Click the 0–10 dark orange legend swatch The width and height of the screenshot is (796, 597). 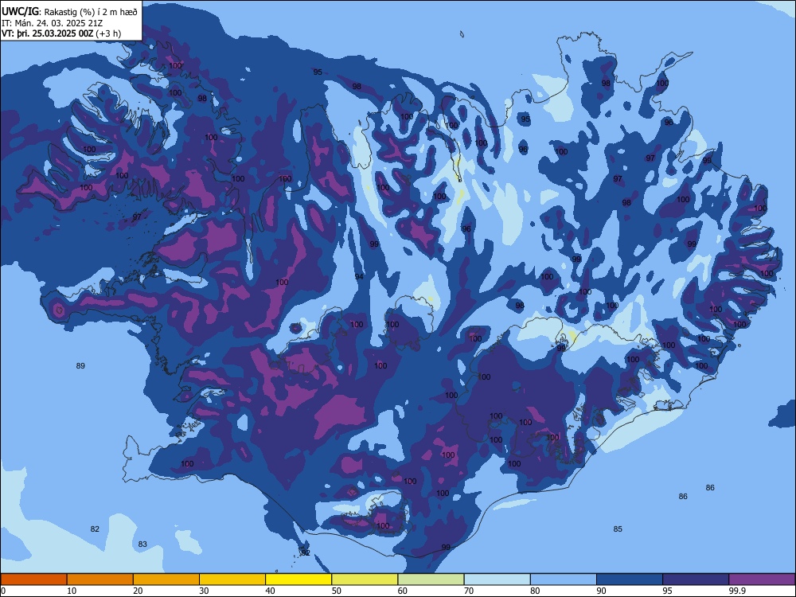[33, 579]
